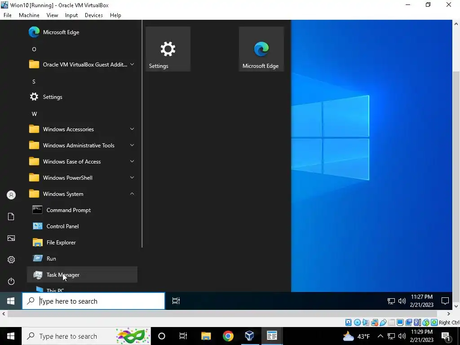Open host File Explorer taskbar icon
This screenshot has height=345, width=460.
206,336
